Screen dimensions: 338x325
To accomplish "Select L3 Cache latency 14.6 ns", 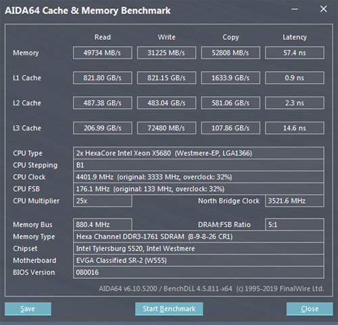I will 295,128.
